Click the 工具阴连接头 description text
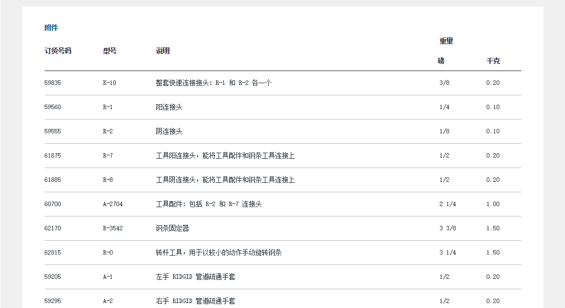Viewport: 565px width, 308px height. click(225, 180)
